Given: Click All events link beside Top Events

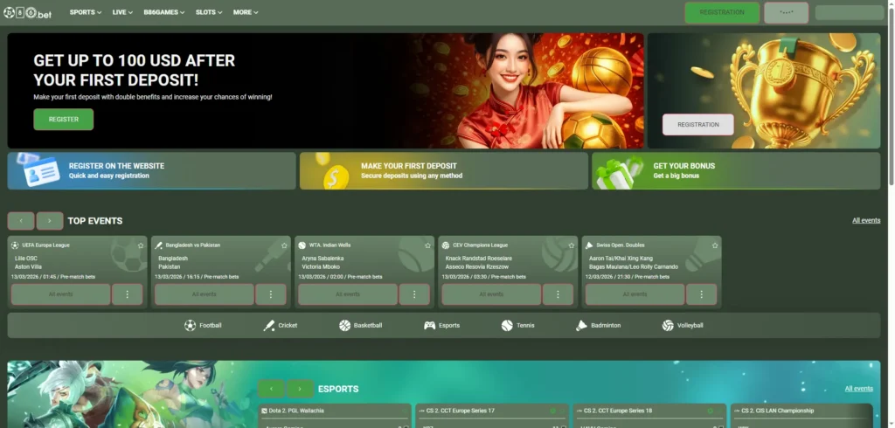Looking at the screenshot, I should click(x=866, y=220).
